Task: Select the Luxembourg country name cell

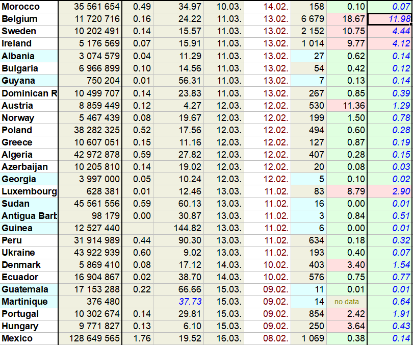Action: (x=29, y=191)
